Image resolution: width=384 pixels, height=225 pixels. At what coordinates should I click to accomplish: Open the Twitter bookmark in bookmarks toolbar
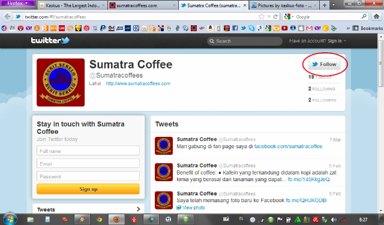click(243, 28)
